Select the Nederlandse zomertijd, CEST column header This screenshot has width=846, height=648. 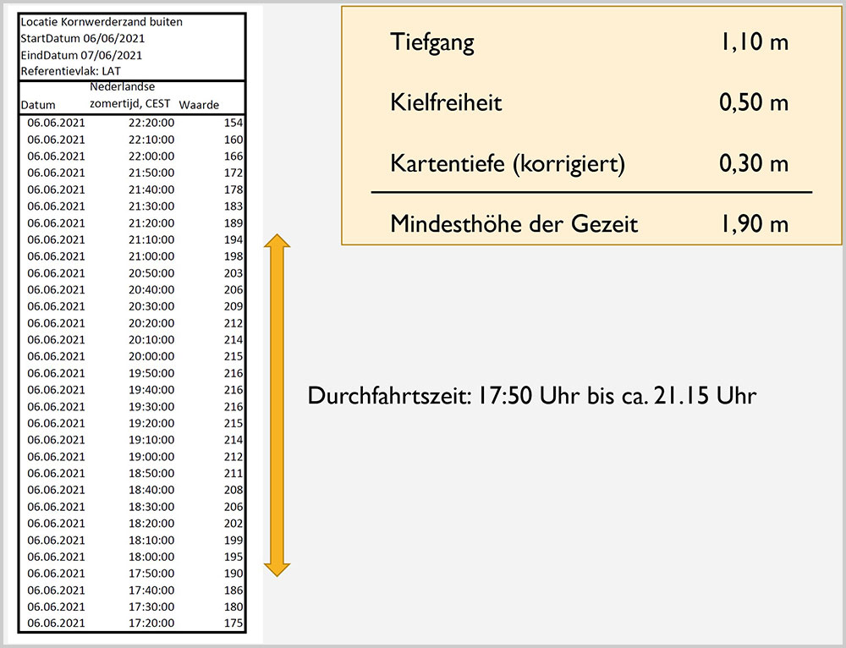coord(130,96)
